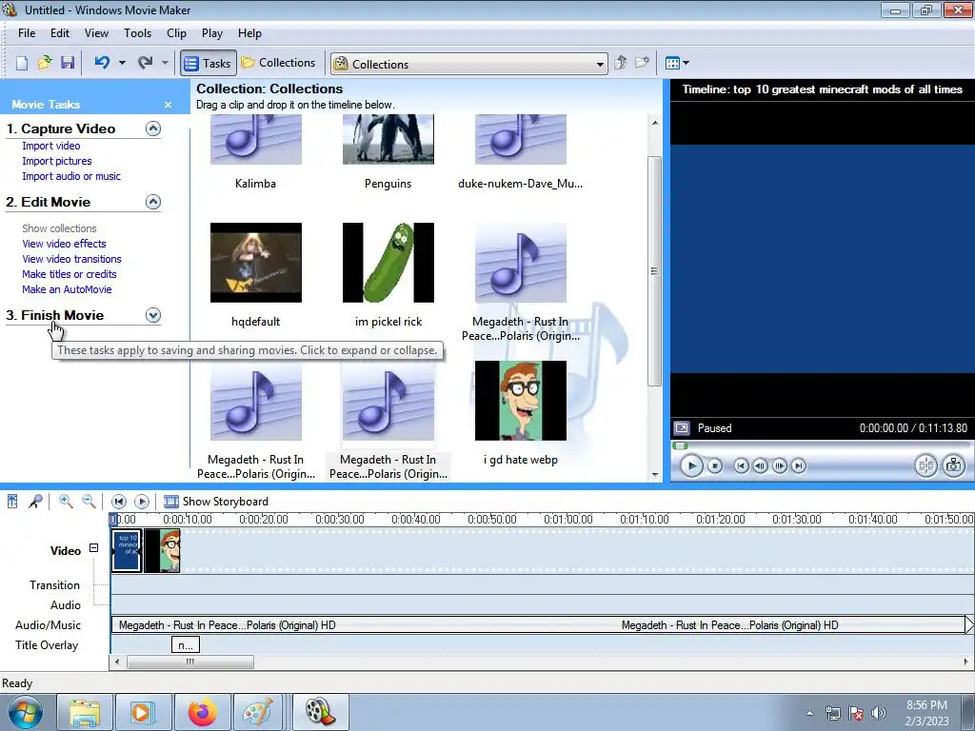Click Make titles or credits

click(69, 274)
